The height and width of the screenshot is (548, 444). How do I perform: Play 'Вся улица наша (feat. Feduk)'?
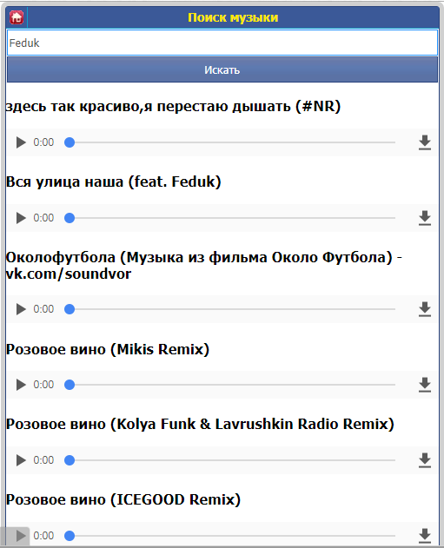[21, 218]
